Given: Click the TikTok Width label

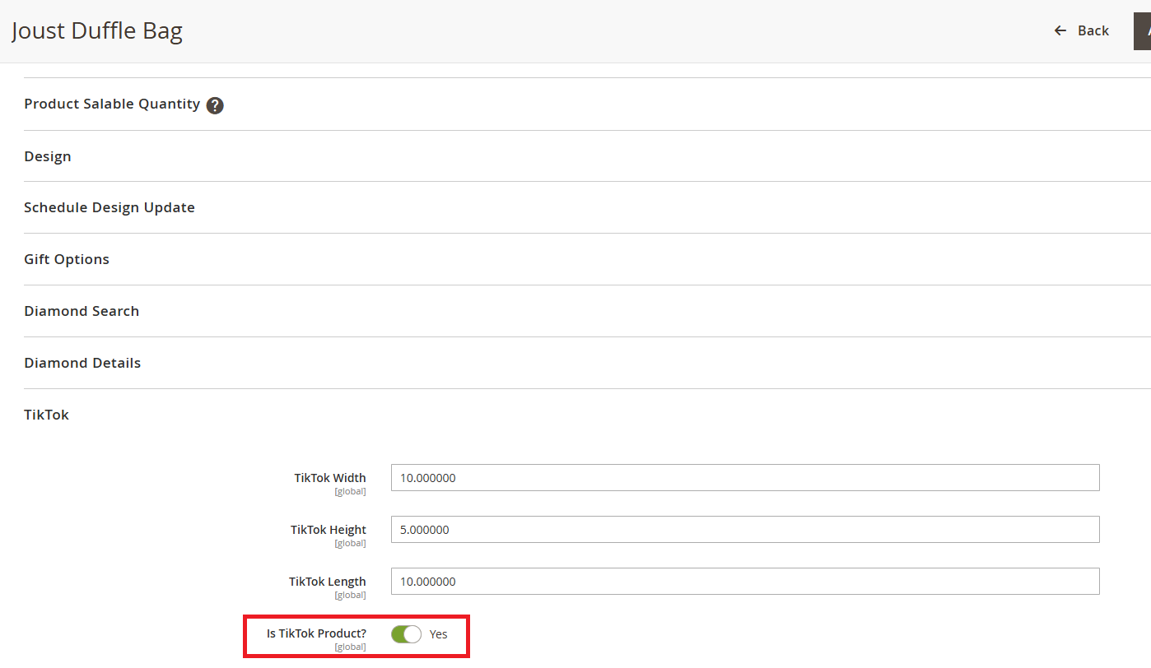Looking at the screenshot, I should (330, 478).
